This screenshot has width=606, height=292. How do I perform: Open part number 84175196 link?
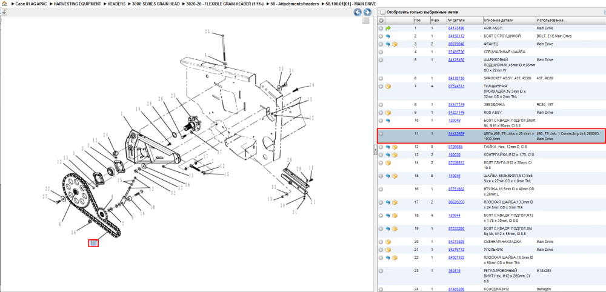tap(456, 28)
